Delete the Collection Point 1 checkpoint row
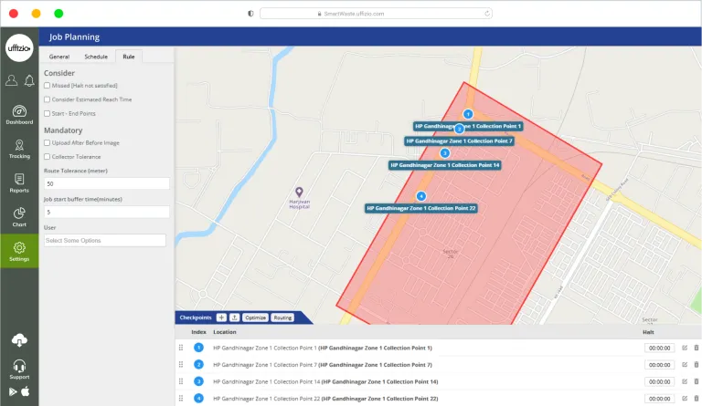Viewport: 702px width, 406px height. pos(696,348)
